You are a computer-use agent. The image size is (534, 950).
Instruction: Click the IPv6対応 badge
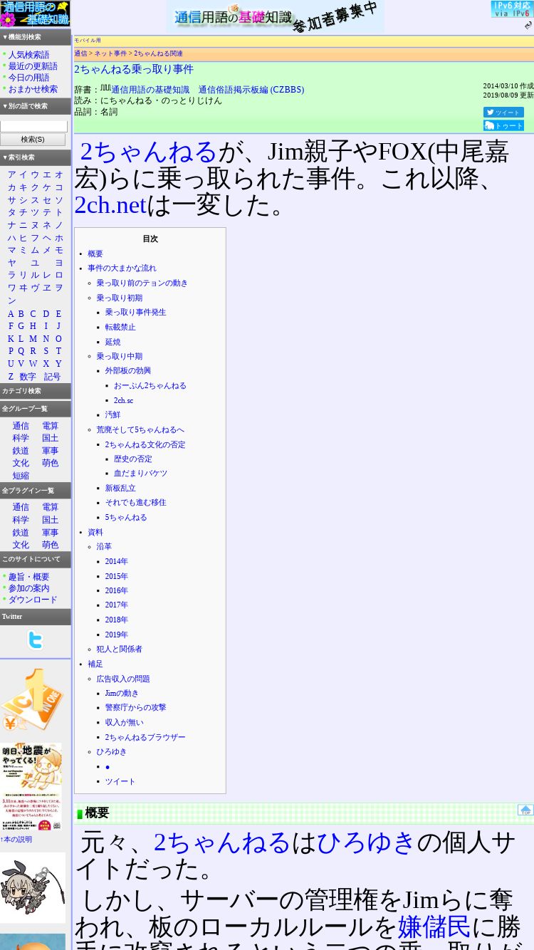[x=511, y=9]
